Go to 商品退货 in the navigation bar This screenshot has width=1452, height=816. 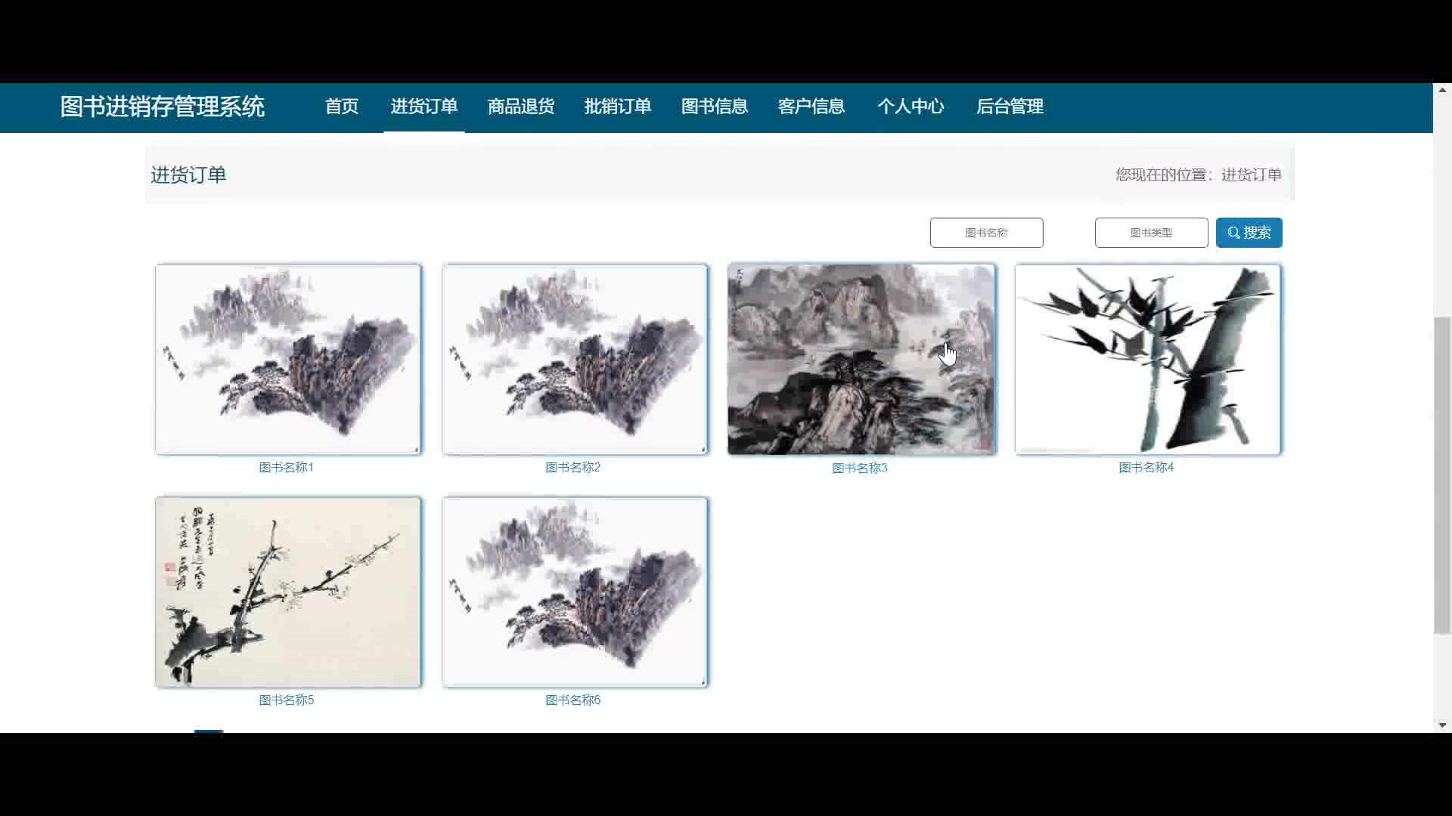pos(521,107)
